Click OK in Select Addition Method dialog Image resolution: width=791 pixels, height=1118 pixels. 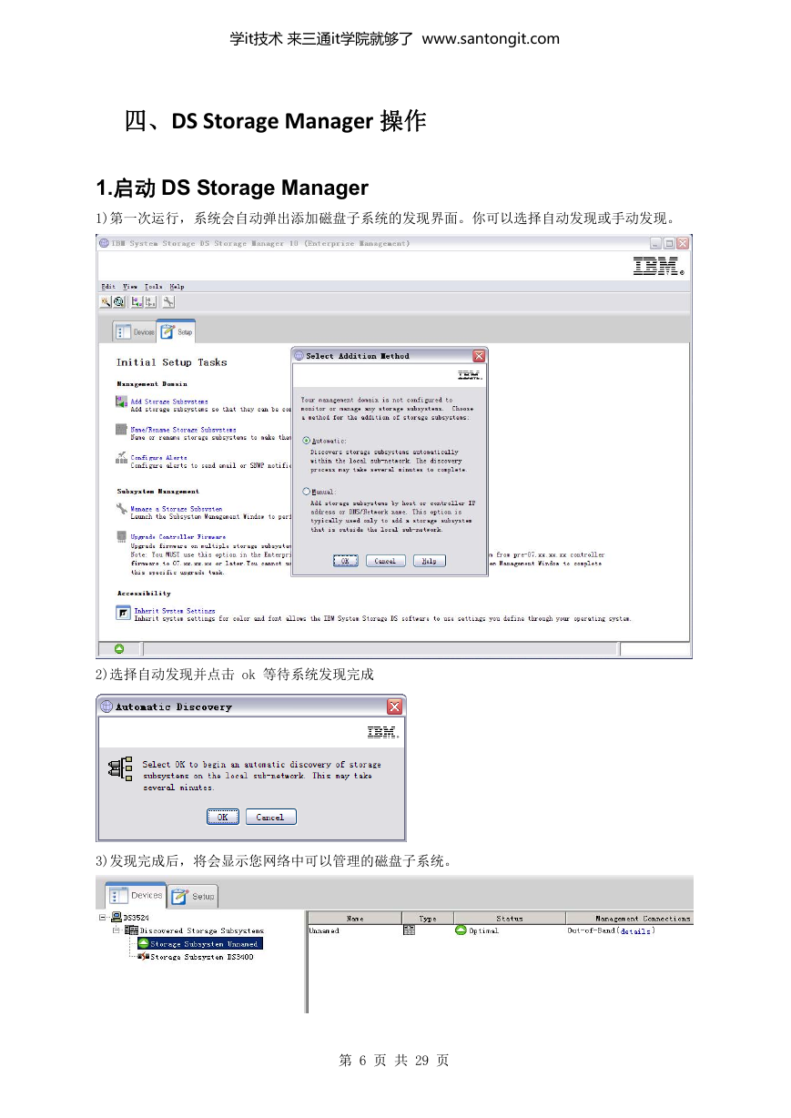pyautogui.click(x=345, y=561)
